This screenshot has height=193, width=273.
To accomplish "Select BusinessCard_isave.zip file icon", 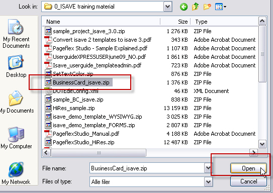I will tap(48, 82).
